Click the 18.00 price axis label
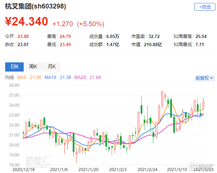The width and height of the screenshot is (217, 173). point(14,165)
